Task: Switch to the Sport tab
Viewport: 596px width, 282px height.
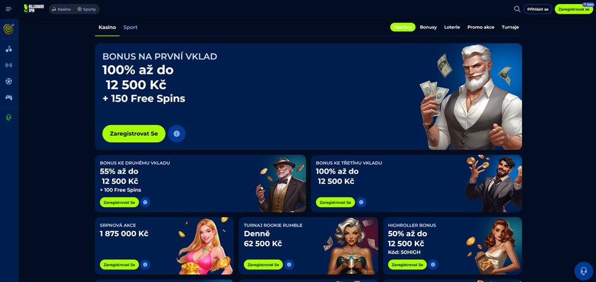Action: (x=131, y=27)
